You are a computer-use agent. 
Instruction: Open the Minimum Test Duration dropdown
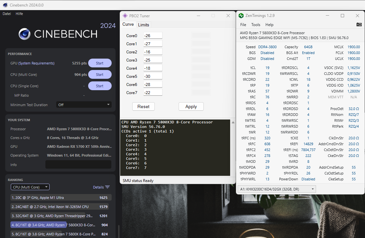point(84,105)
